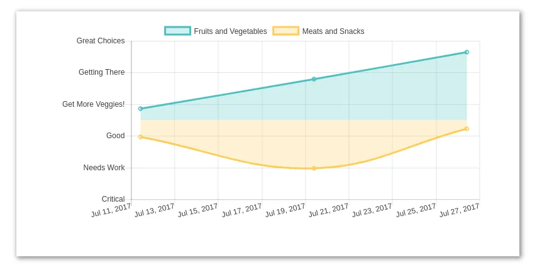Click the last yellow Meats and Snacks data point

tap(467, 129)
